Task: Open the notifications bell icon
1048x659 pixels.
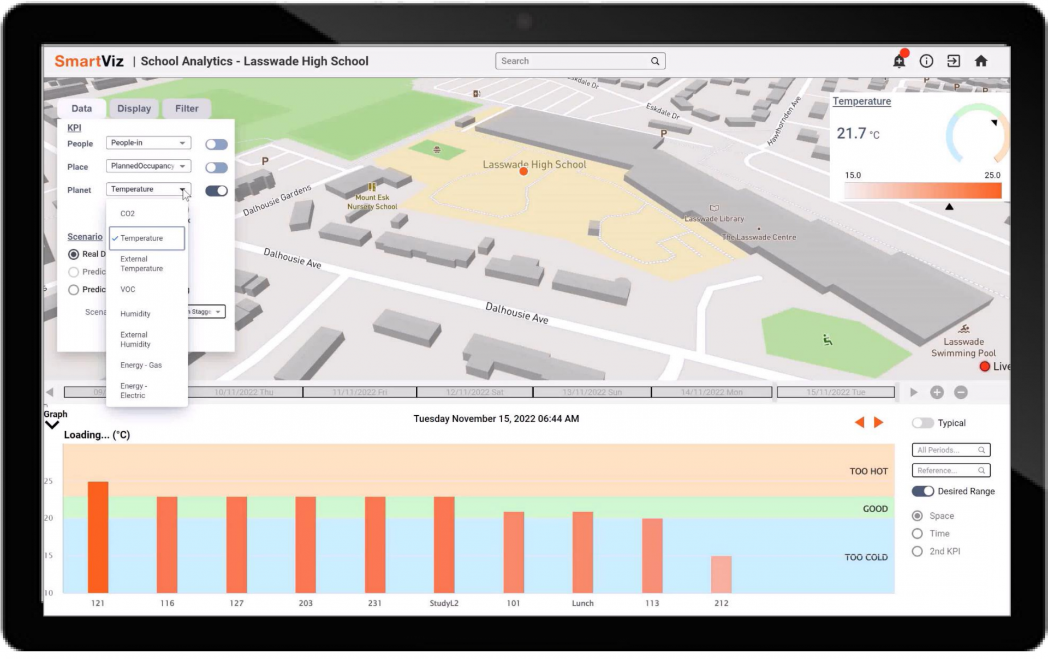Action: click(x=898, y=61)
